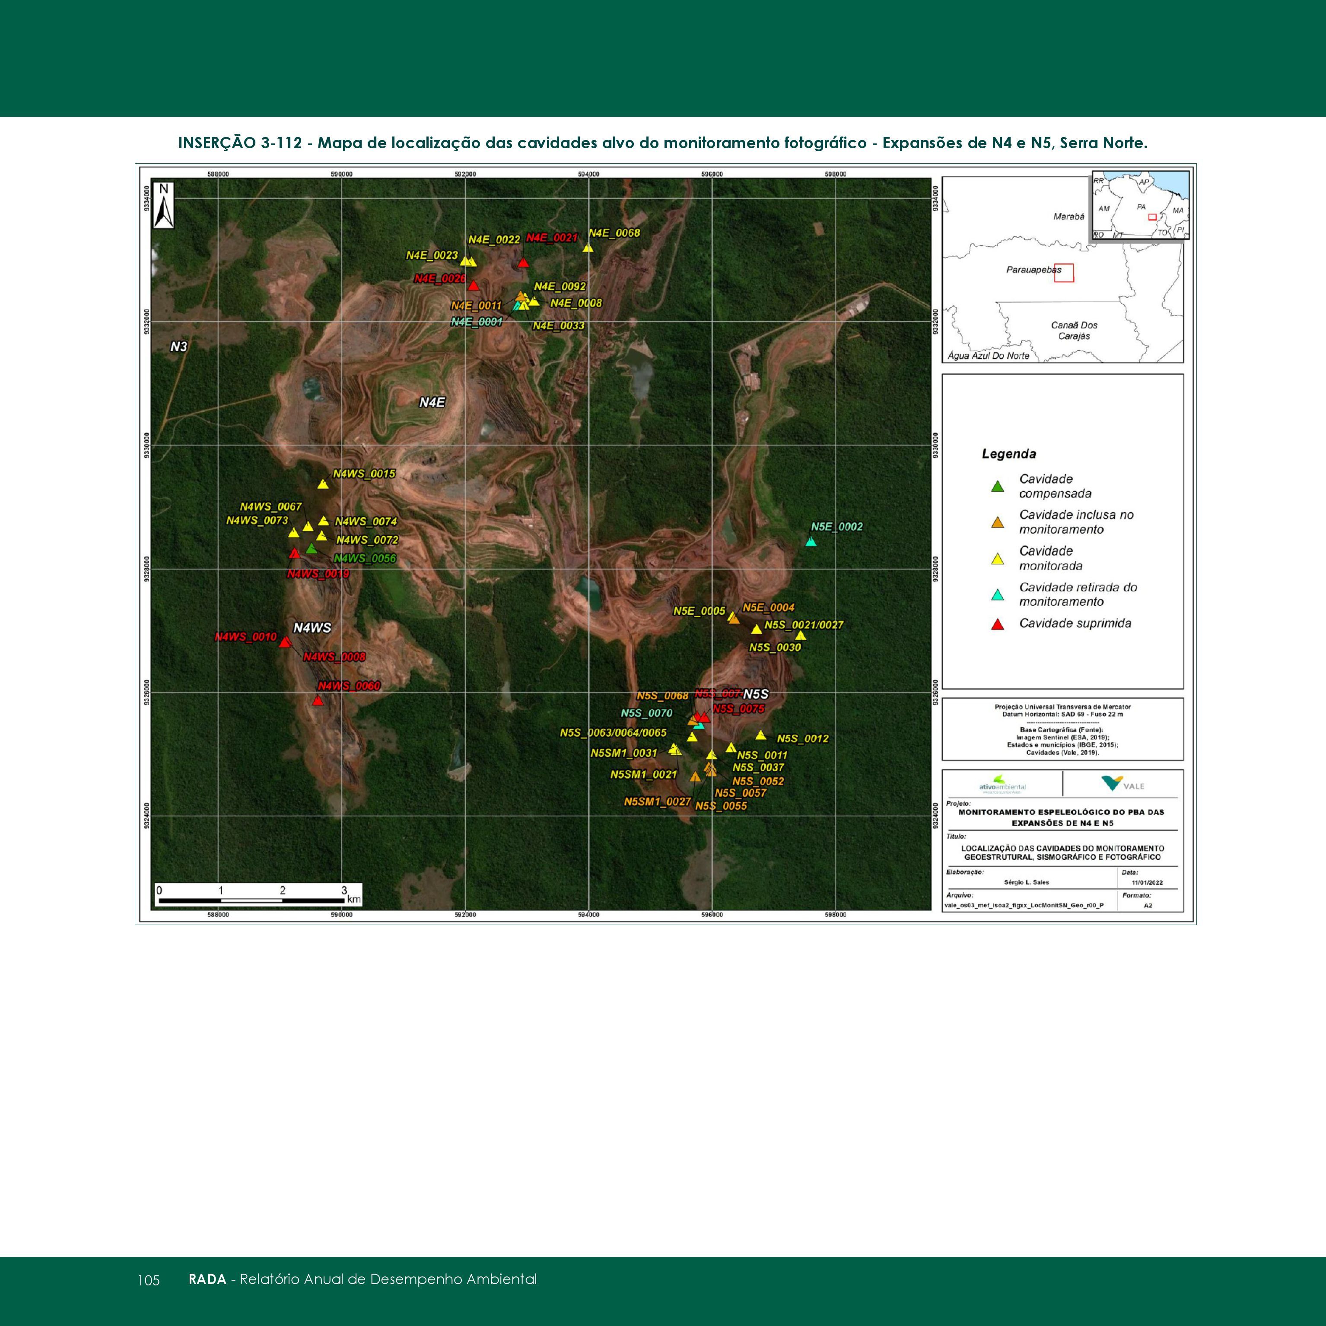Click the green marker of cave N4WS_0056
The height and width of the screenshot is (1326, 1326).
click(312, 548)
